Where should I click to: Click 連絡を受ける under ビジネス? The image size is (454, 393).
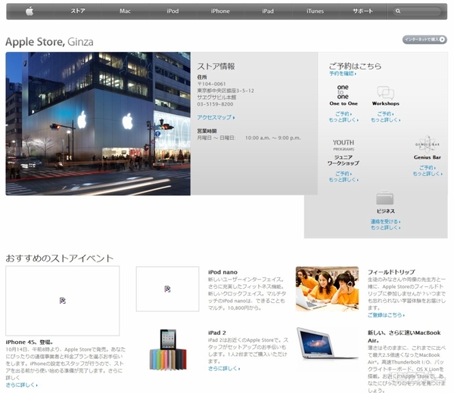click(385, 221)
